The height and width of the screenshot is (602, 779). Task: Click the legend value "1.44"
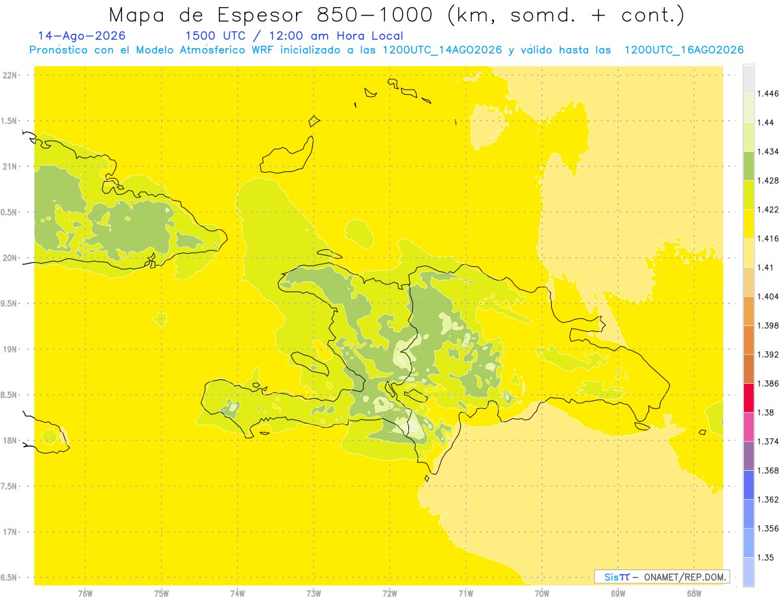coord(765,123)
